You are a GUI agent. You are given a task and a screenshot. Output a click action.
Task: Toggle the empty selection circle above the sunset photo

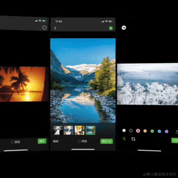[44, 28]
